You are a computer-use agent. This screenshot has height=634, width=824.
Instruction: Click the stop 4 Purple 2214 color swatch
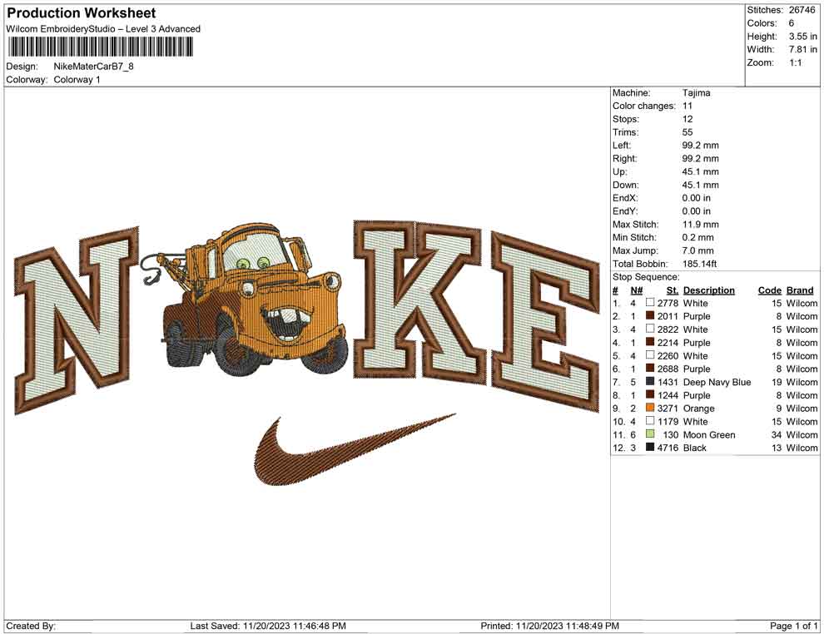(x=650, y=342)
